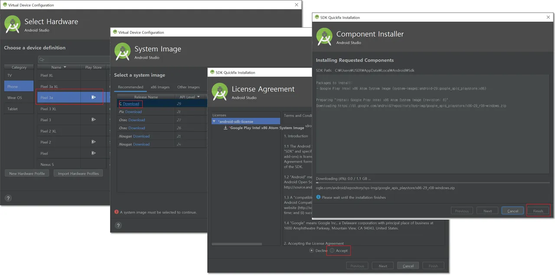Choose the Phone category
The width and height of the screenshot is (555, 276).
click(x=19, y=86)
